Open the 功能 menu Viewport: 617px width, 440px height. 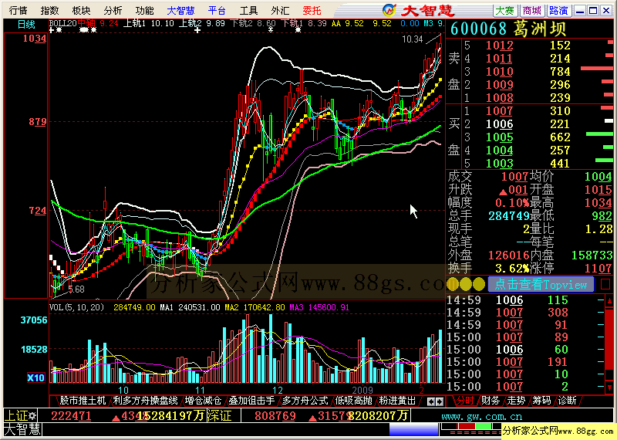coord(144,10)
